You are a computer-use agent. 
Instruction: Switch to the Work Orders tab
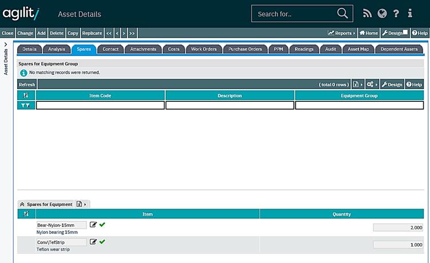tap(204, 49)
